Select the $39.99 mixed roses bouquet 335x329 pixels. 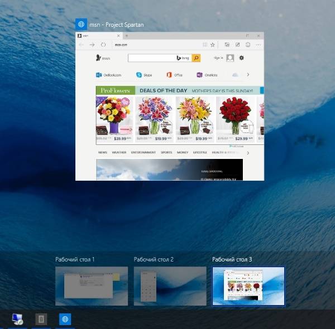coord(114,119)
